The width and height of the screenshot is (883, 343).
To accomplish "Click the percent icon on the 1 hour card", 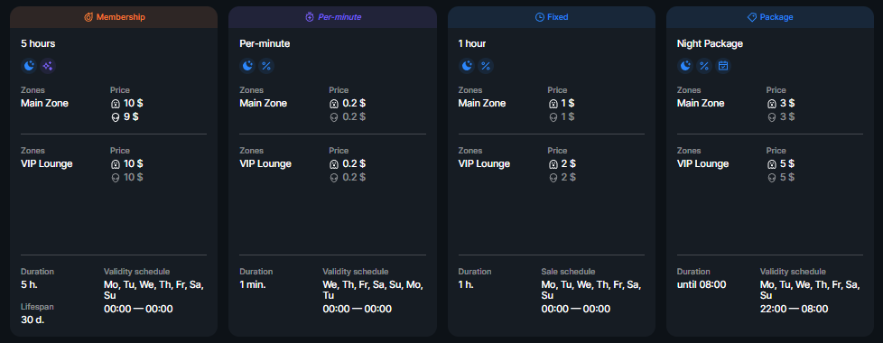I will (486, 66).
